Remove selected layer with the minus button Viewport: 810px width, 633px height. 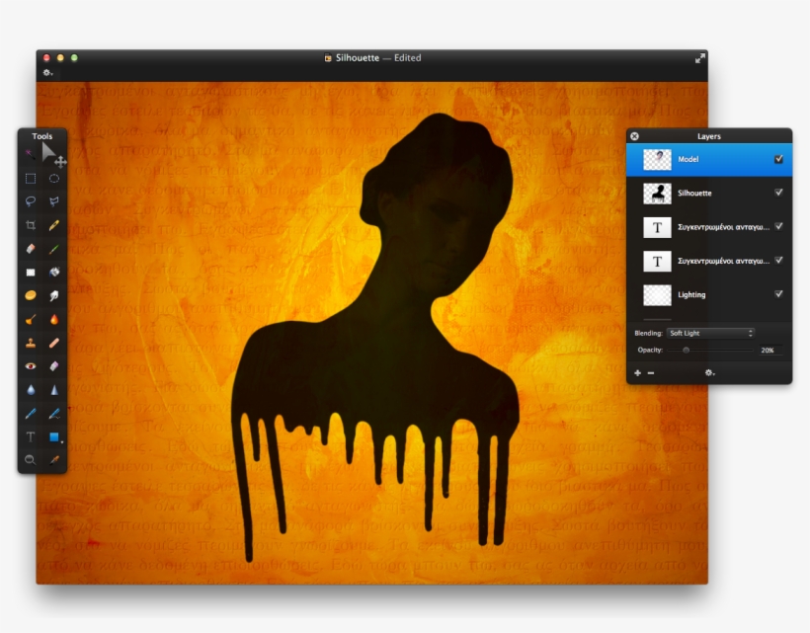coord(651,373)
